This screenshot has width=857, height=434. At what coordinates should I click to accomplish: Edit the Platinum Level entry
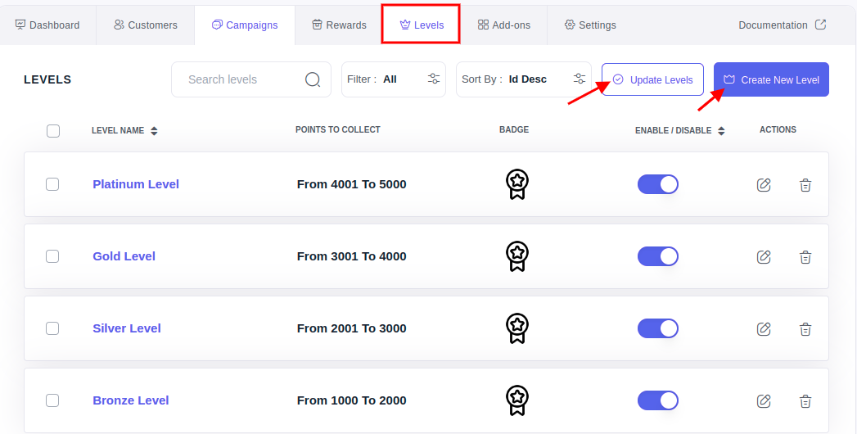(764, 185)
